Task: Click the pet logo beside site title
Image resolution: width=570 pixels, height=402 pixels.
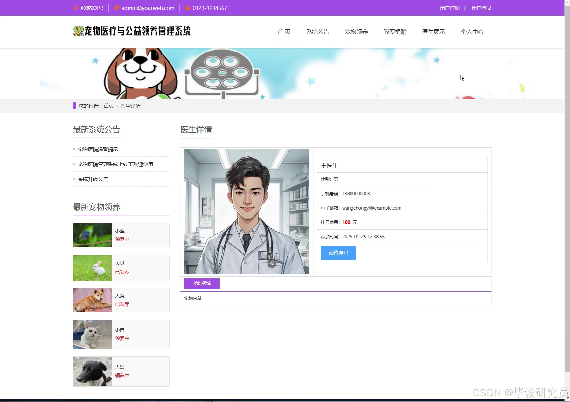Action: tap(78, 31)
